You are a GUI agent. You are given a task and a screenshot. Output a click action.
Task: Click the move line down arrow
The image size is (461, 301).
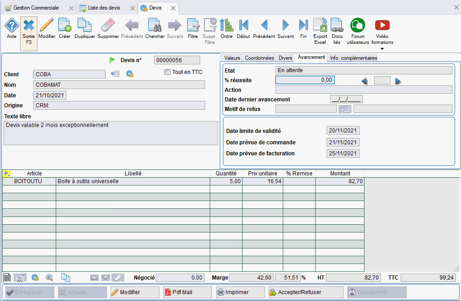tap(106, 277)
